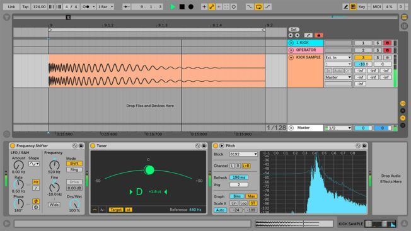Fold the KICK SAMPLE track
The height and width of the screenshot is (231, 411).
point(291,57)
